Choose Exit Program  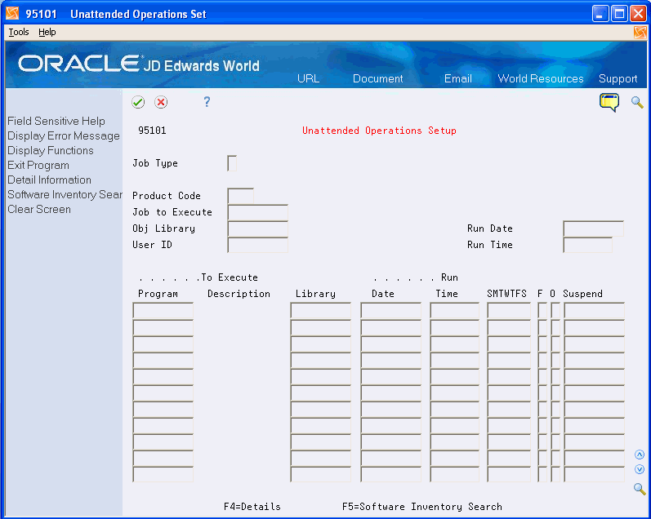(38, 165)
